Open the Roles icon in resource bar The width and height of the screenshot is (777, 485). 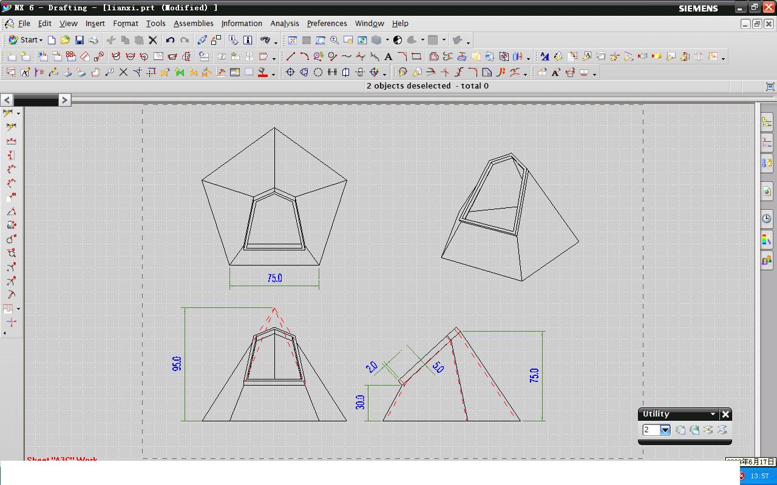tap(767, 261)
